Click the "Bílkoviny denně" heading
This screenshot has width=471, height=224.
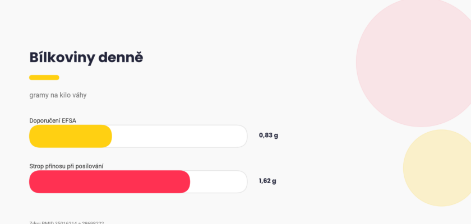[86, 58]
